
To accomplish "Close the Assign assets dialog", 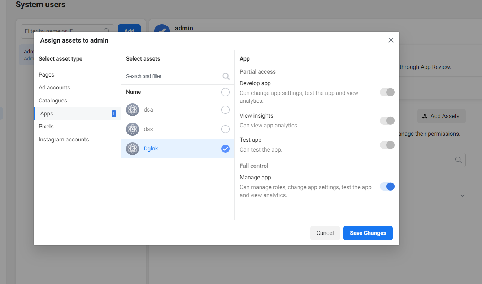I will tap(391, 40).
